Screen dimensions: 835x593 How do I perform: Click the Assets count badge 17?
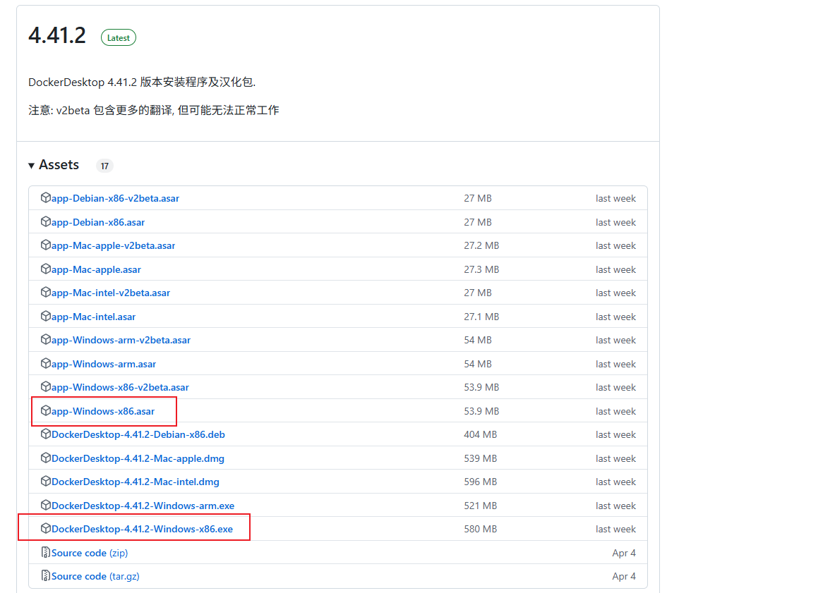(104, 166)
